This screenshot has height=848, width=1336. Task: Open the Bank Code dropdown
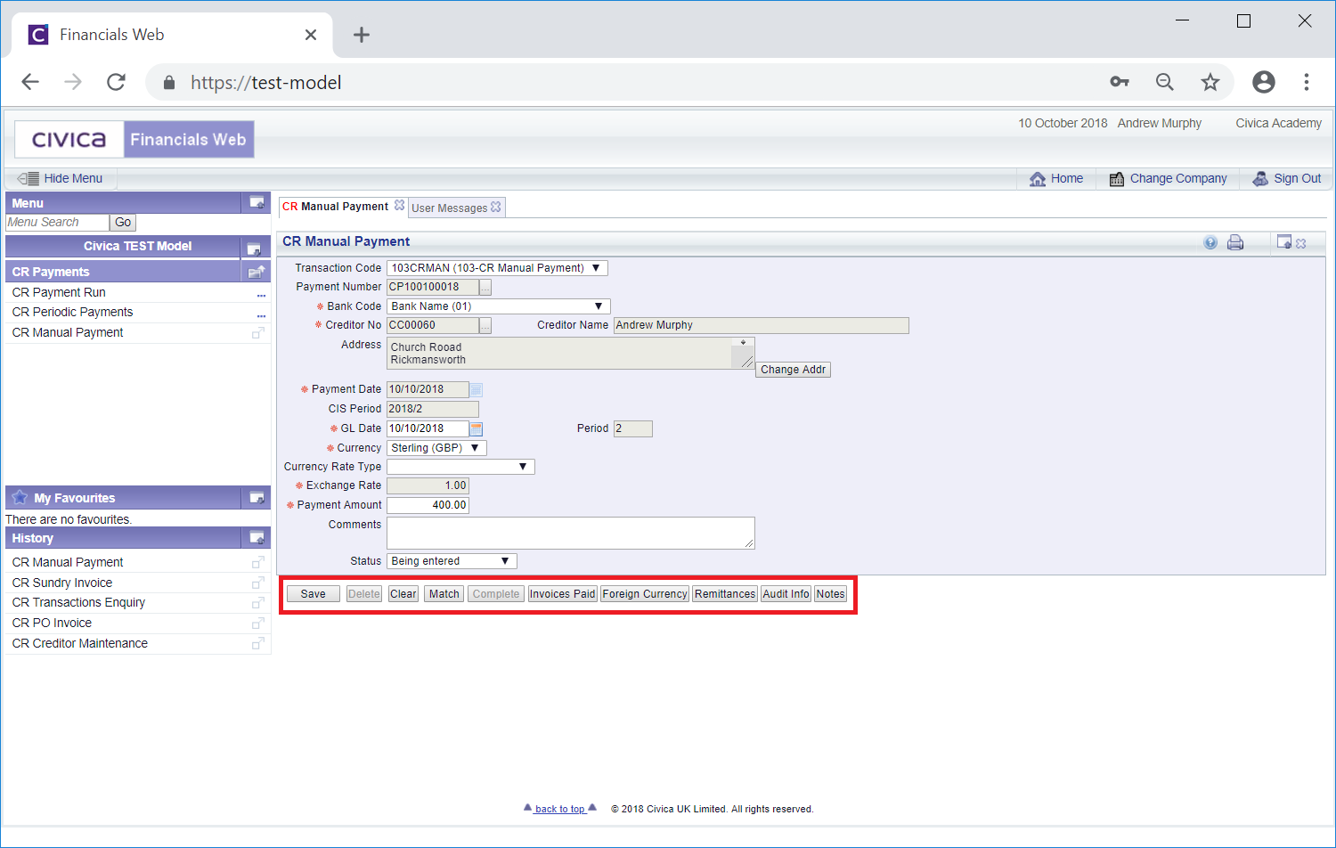(x=499, y=306)
